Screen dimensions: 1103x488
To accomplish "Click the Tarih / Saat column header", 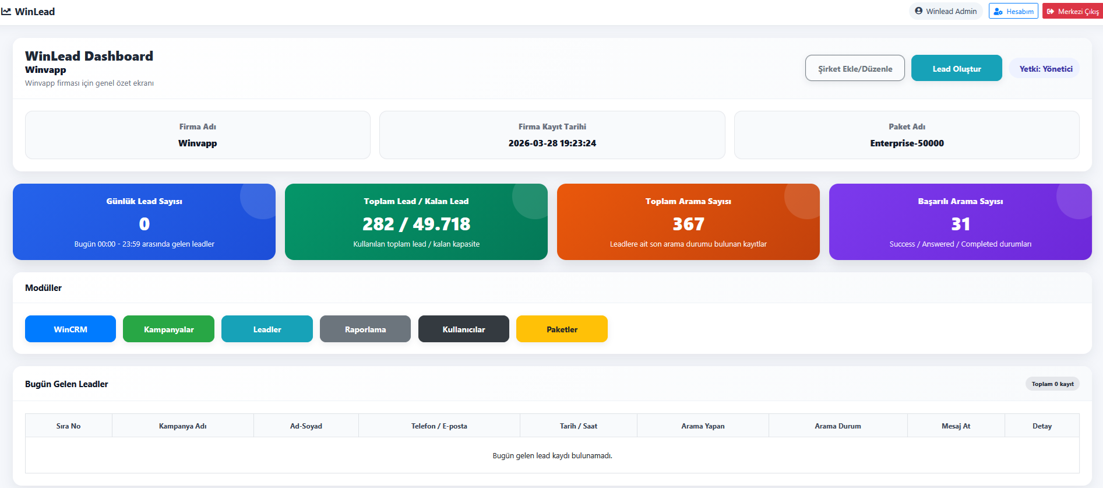I will pos(579,426).
